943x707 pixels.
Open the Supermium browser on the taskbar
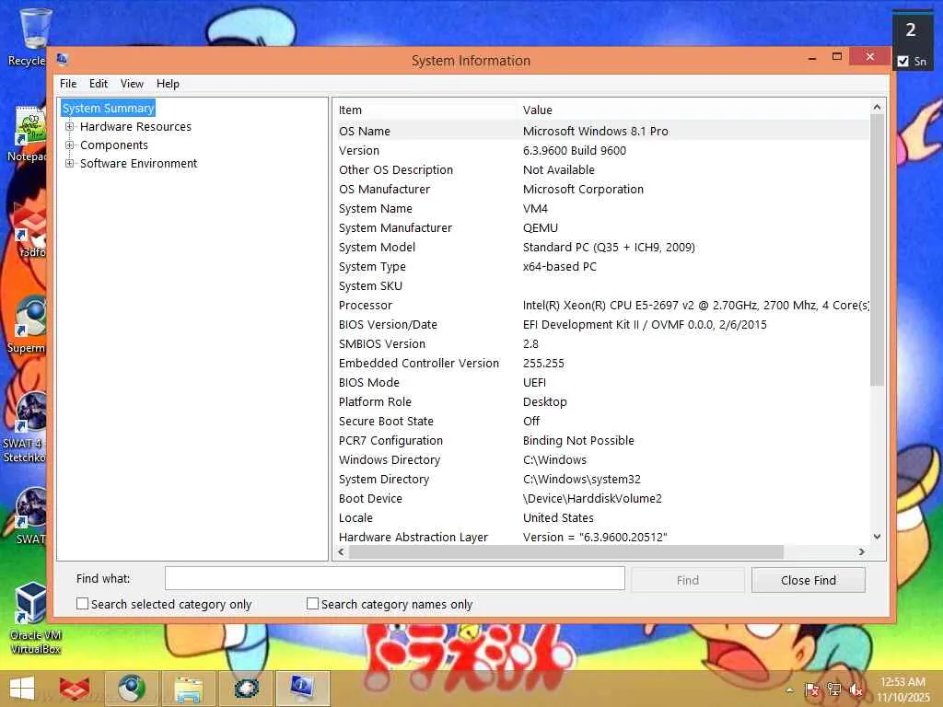pos(131,689)
